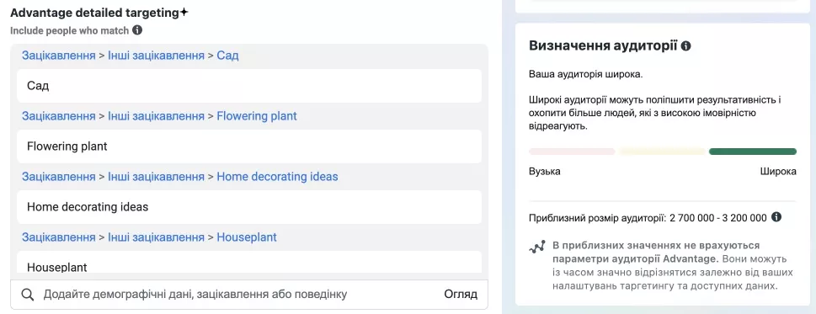Image resolution: width=816 pixels, height=314 pixels.
Task: Click the Ваша аудиторія широка text
Action: pyautogui.click(x=586, y=74)
